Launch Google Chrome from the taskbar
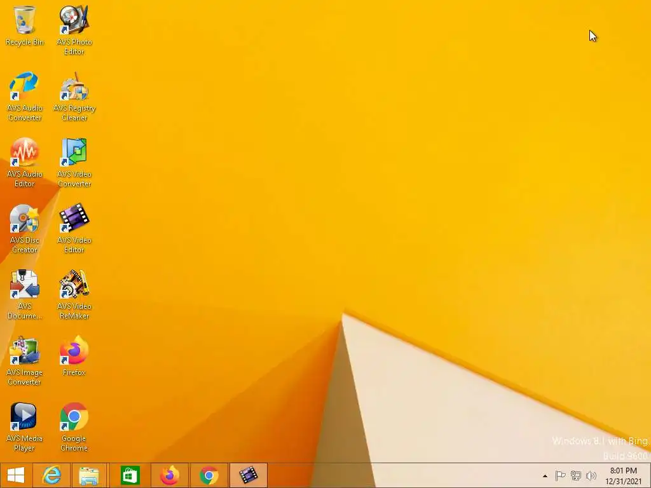Screen dimensions: 651x488 209,475
